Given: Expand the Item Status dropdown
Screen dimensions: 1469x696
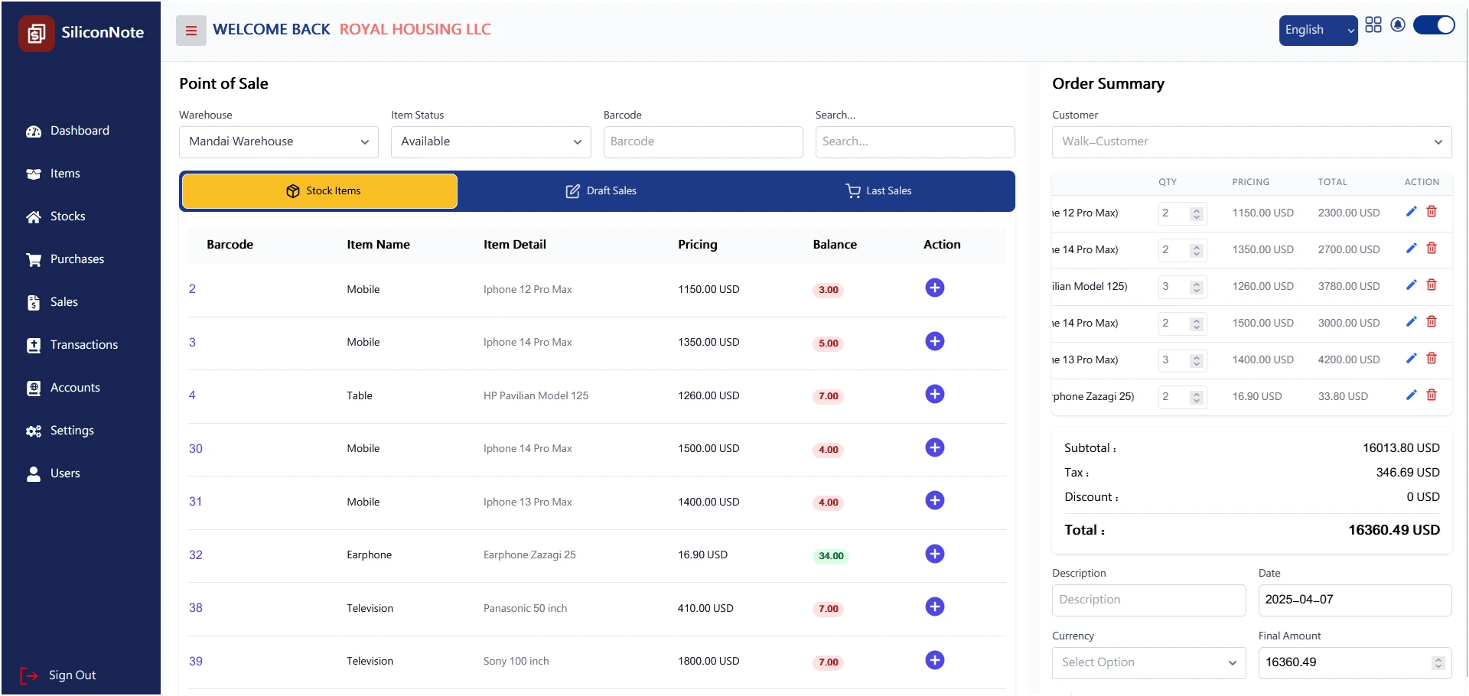Looking at the screenshot, I should pos(490,142).
